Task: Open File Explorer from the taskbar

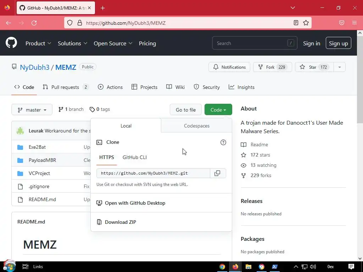Action: (x=248, y=267)
